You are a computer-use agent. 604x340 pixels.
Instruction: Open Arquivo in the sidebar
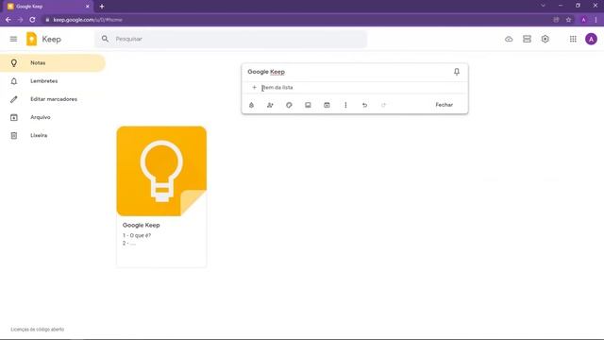53,117
